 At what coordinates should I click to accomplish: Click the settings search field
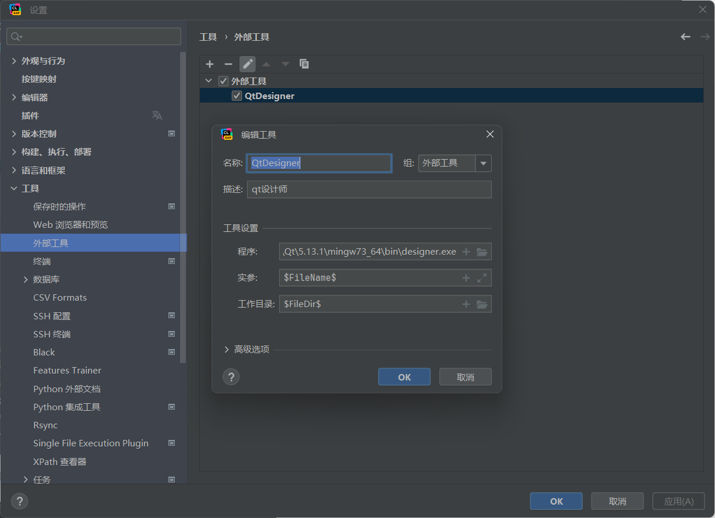(x=94, y=36)
